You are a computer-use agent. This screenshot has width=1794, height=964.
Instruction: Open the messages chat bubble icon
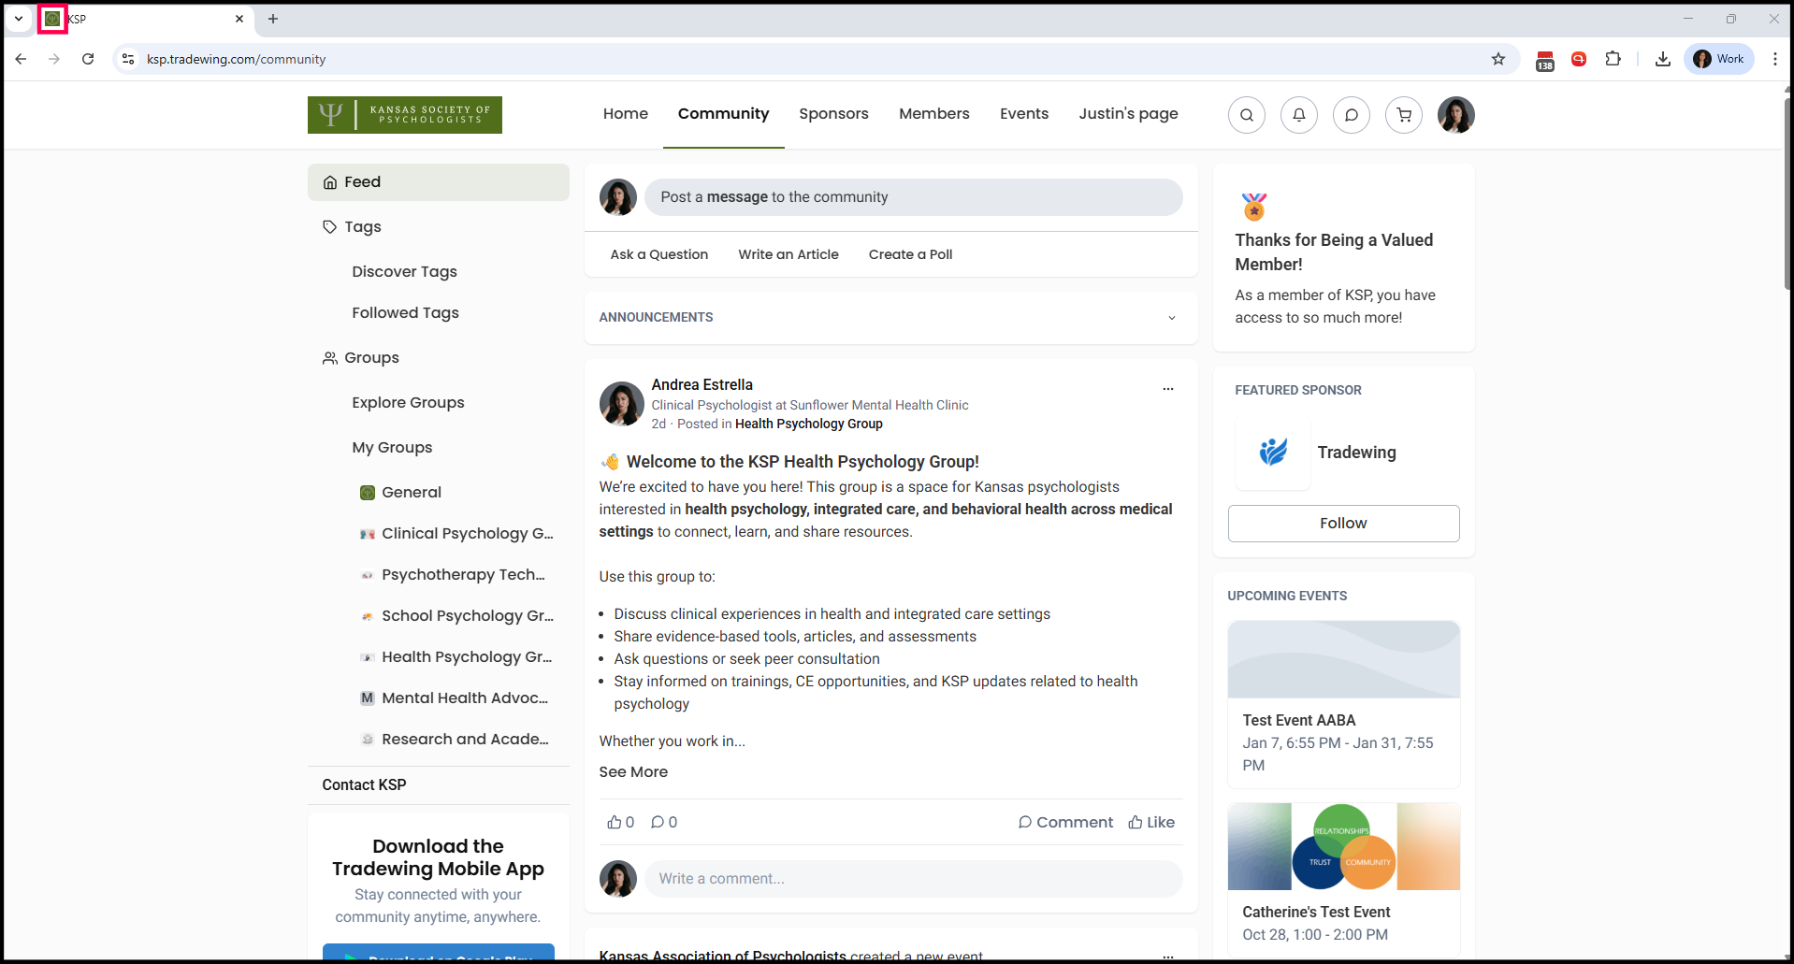1351,115
